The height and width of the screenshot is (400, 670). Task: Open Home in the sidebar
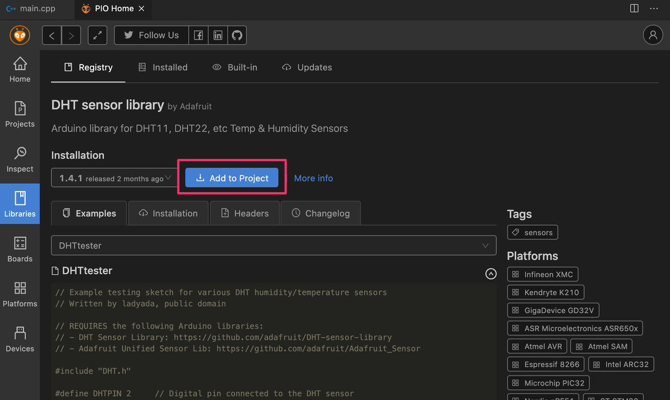(x=20, y=70)
